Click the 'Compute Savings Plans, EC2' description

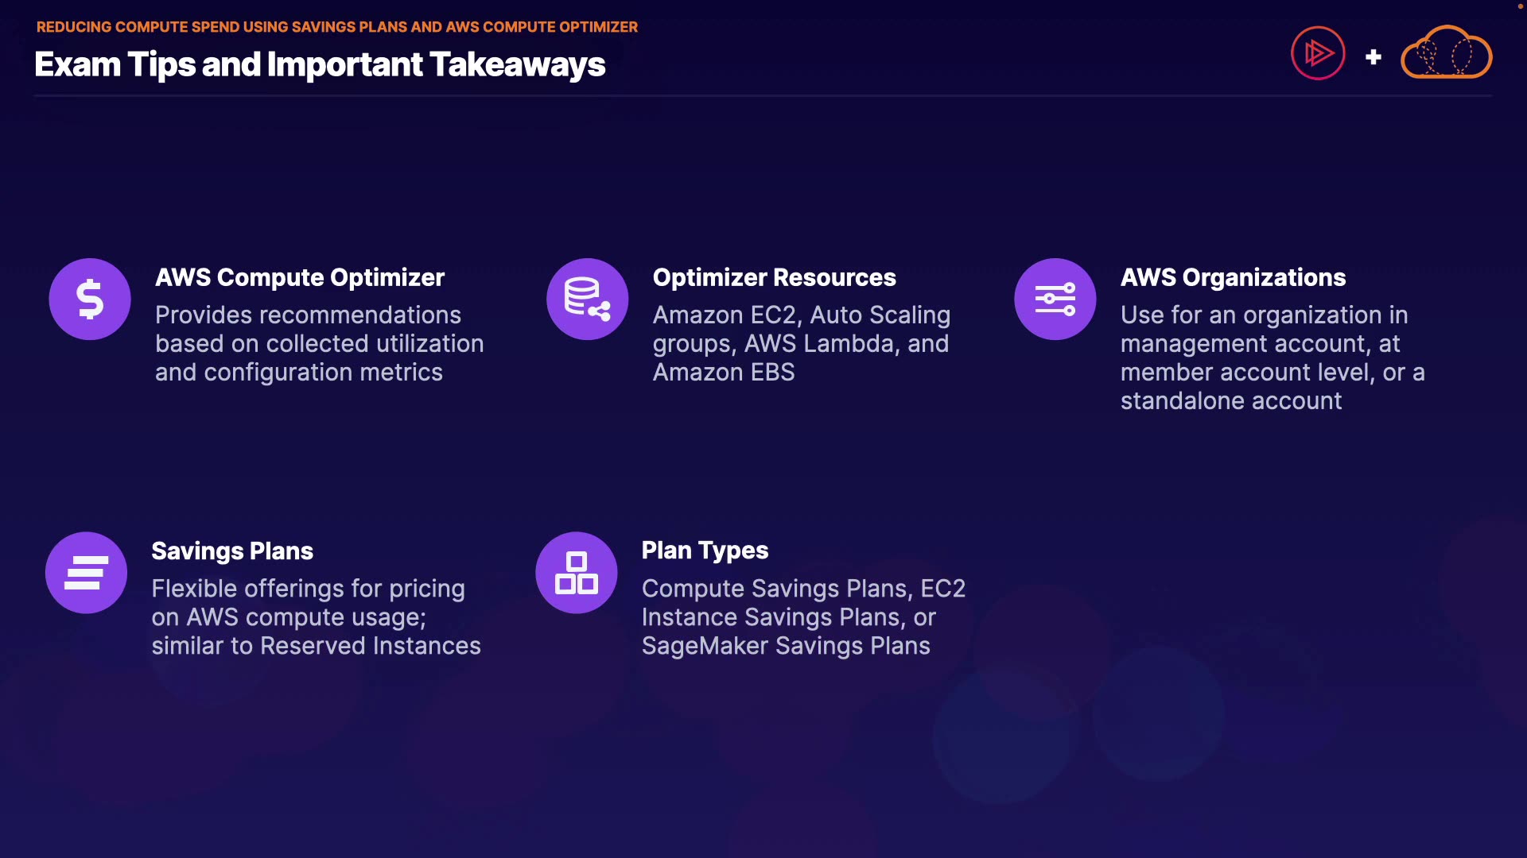coord(803,616)
